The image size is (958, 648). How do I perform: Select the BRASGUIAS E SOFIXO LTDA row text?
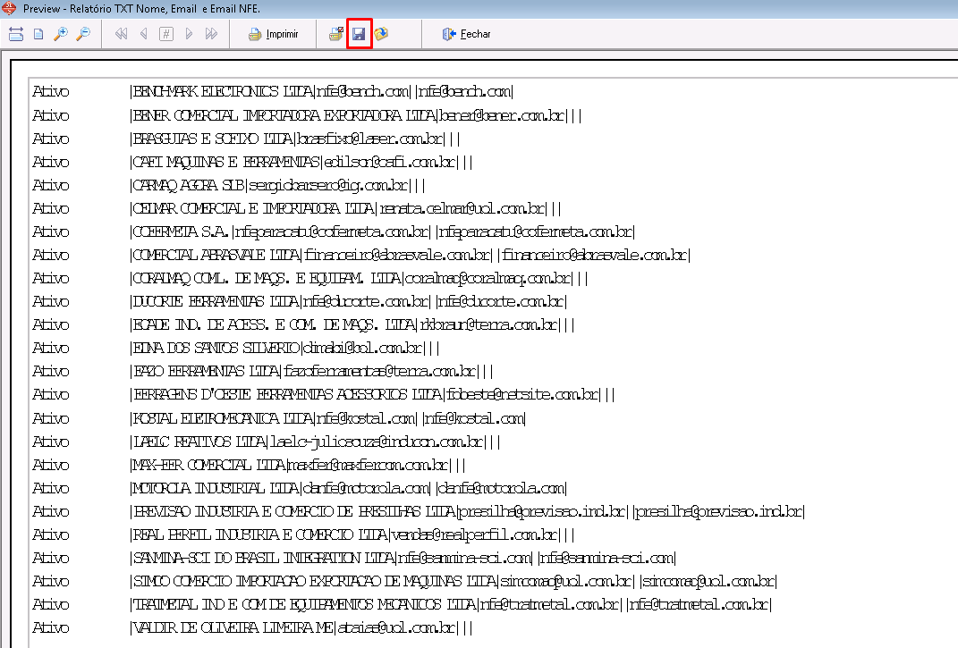(x=294, y=139)
